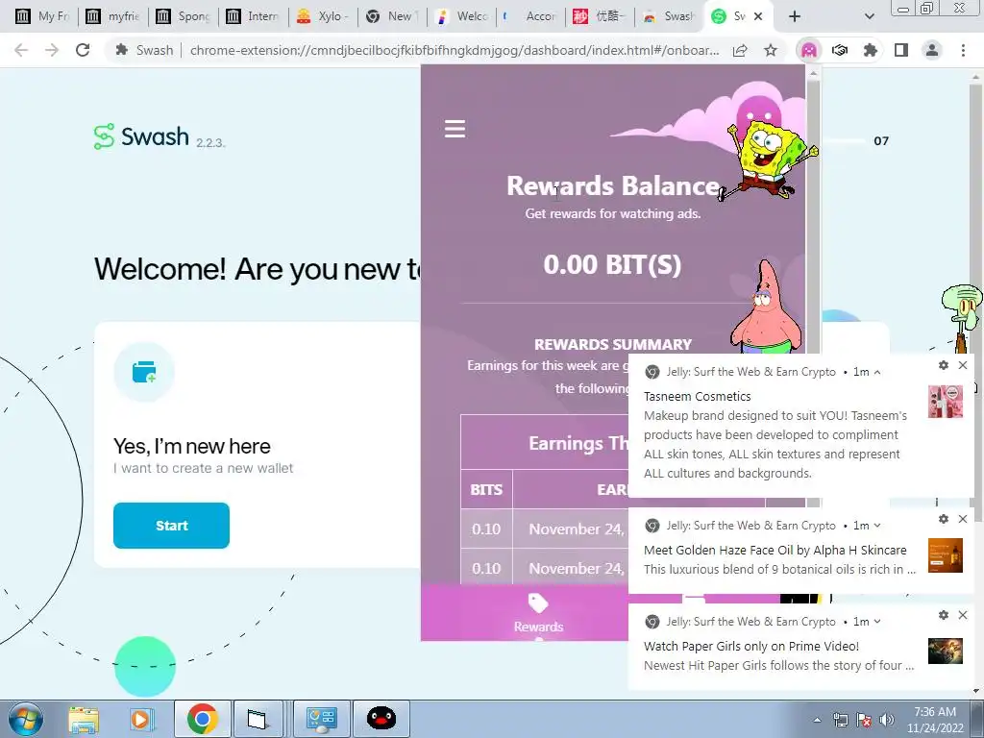Click the Windows Start button

point(26,719)
